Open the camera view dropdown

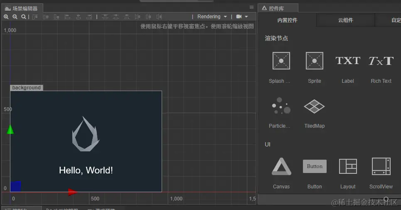(x=242, y=17)
